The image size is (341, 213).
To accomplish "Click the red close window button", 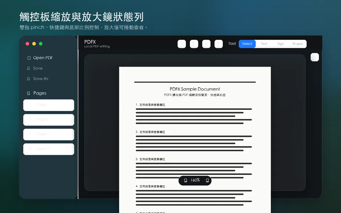I will (x=27, y=44).
